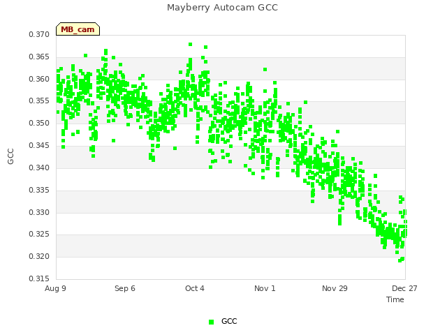The width and height of the screenshot is (447, 335).
Task: Select the Nov 29 x-axis label
Action: pos(335,288)
